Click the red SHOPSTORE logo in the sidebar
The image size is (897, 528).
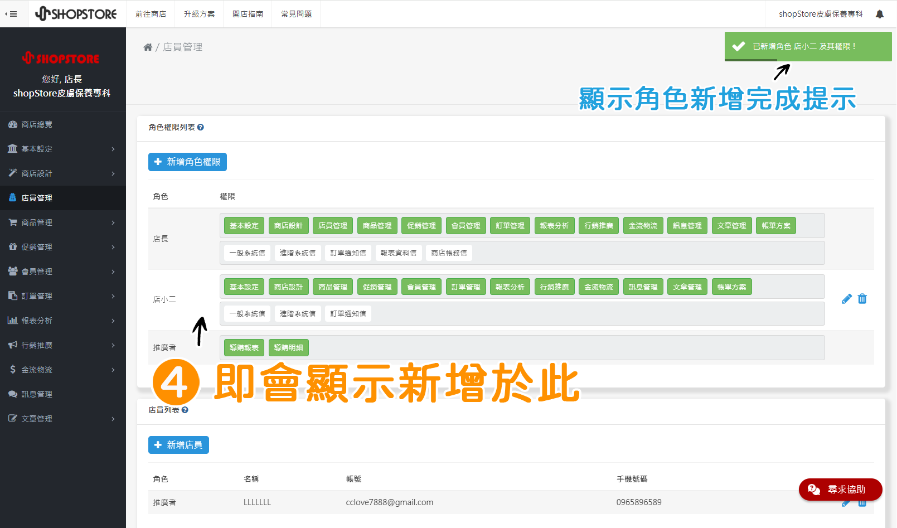[x=61, y=58]
